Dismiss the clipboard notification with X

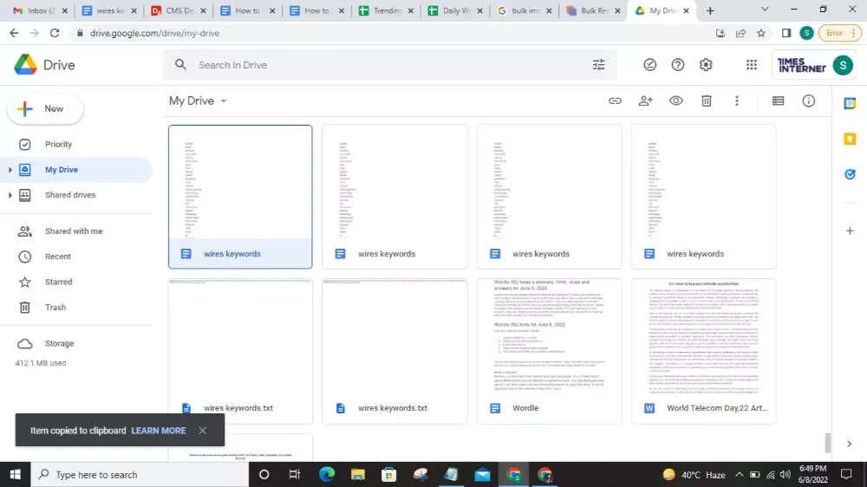(x=202, y=431)
